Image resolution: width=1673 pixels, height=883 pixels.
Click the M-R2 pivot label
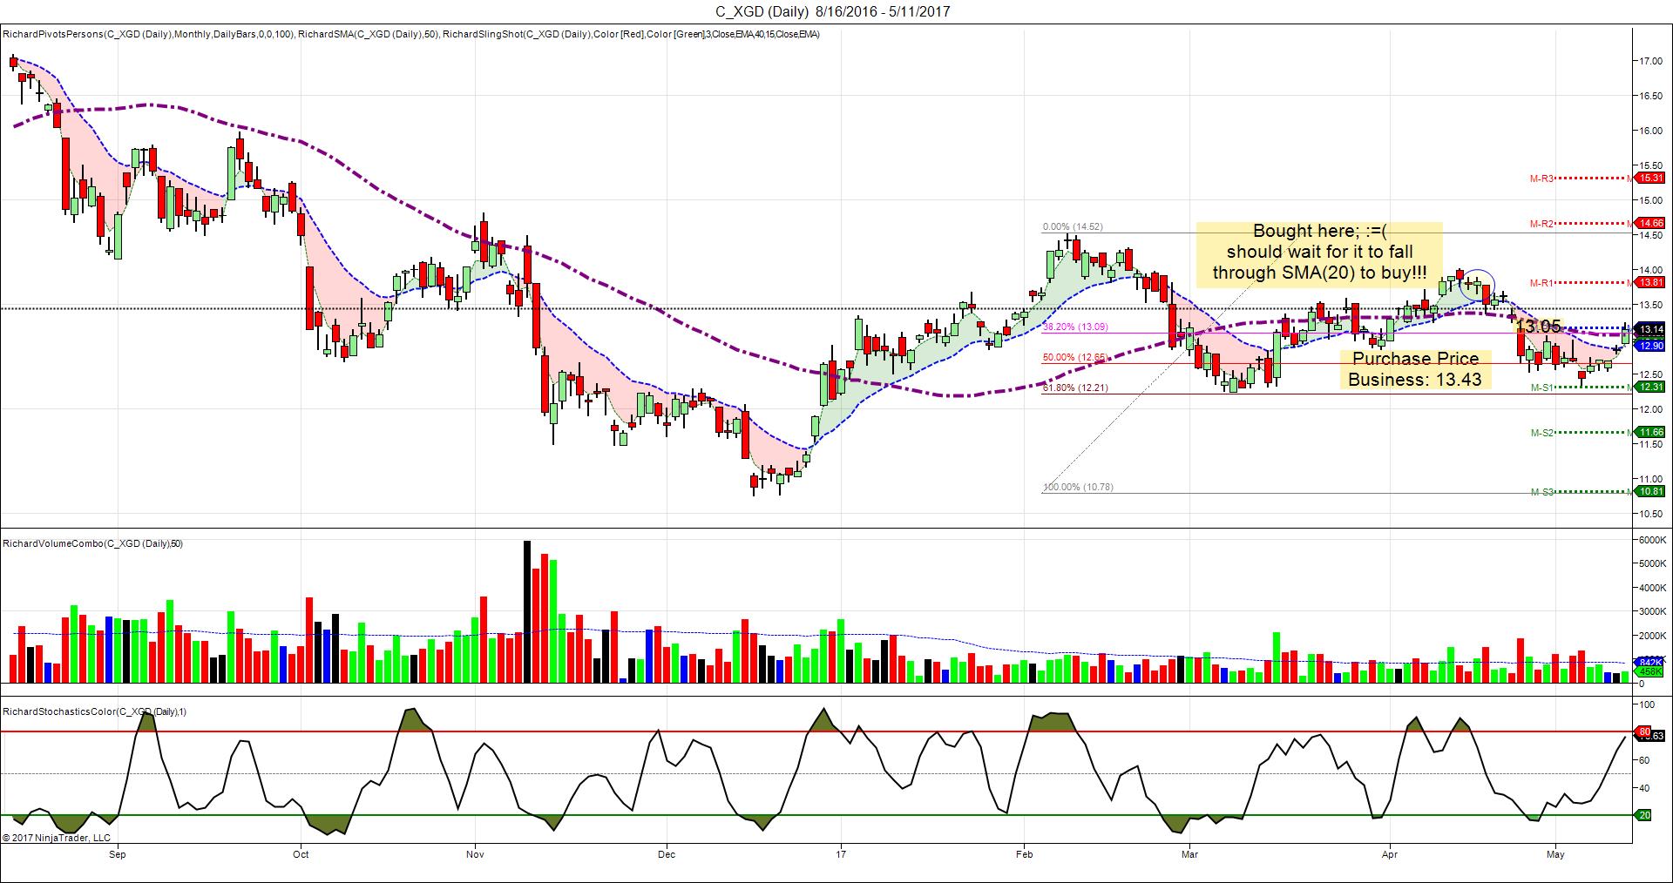pyautogui.click(x=1541, y=224)
